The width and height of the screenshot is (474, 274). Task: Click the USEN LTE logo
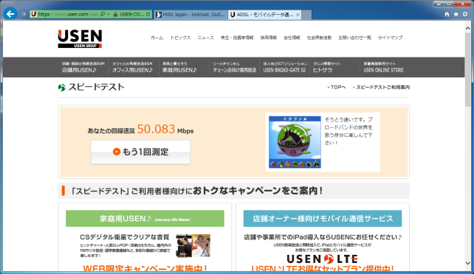pyautogui.click(x=322, y=259)
